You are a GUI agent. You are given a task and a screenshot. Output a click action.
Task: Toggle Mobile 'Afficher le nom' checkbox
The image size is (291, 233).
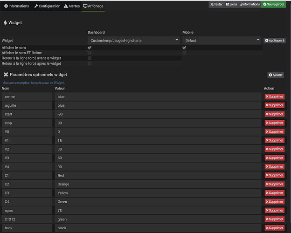[x=184, y=48]
